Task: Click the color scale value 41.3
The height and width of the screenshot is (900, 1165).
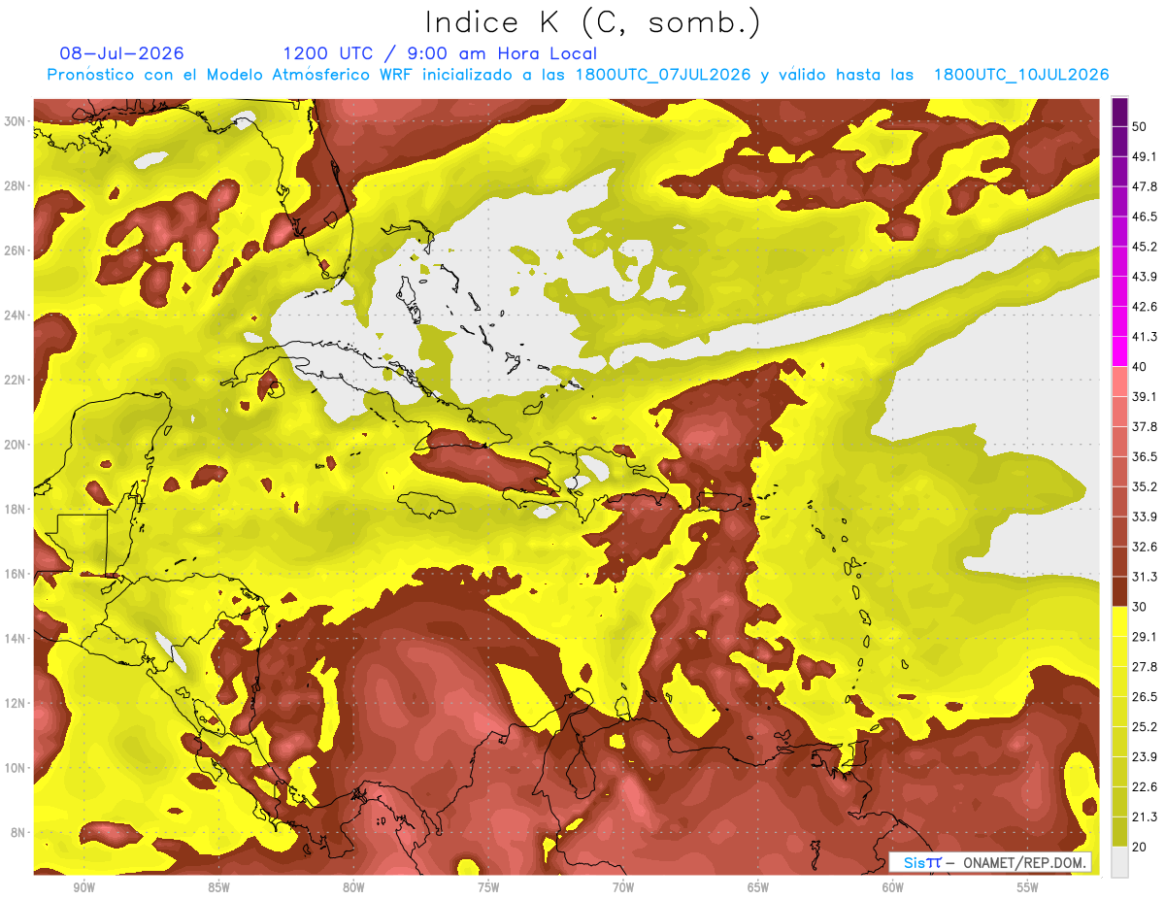Action: (1144, 337)
